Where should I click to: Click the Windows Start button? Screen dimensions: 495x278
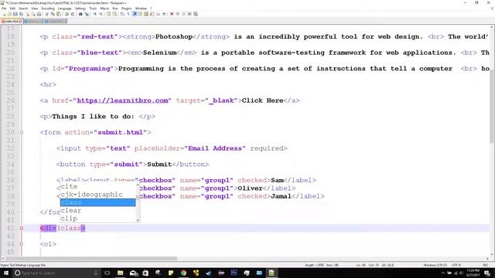6,273
